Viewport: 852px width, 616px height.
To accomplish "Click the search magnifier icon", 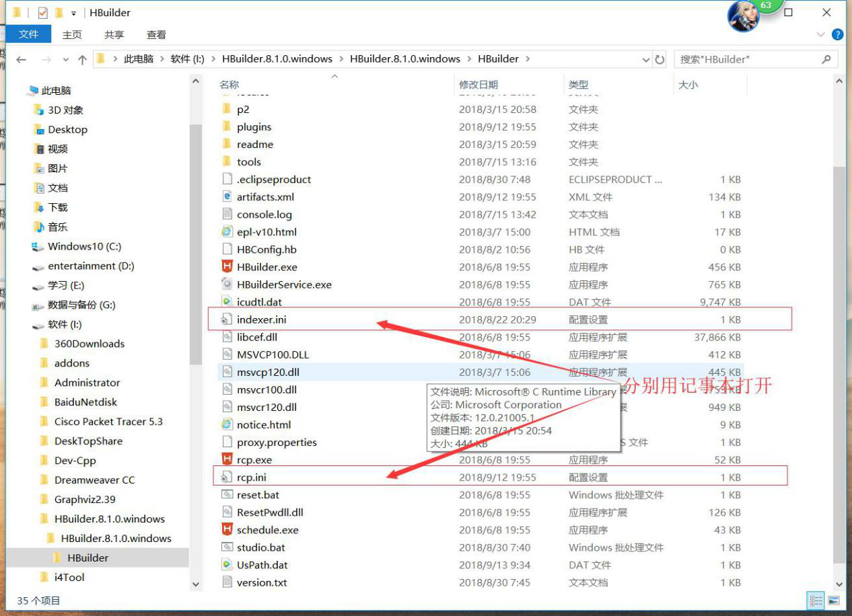I will 826,59.
